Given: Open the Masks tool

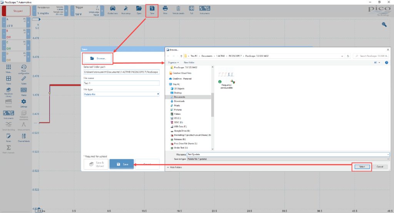Looking at the screenshot, I should (x=23, y=91).
